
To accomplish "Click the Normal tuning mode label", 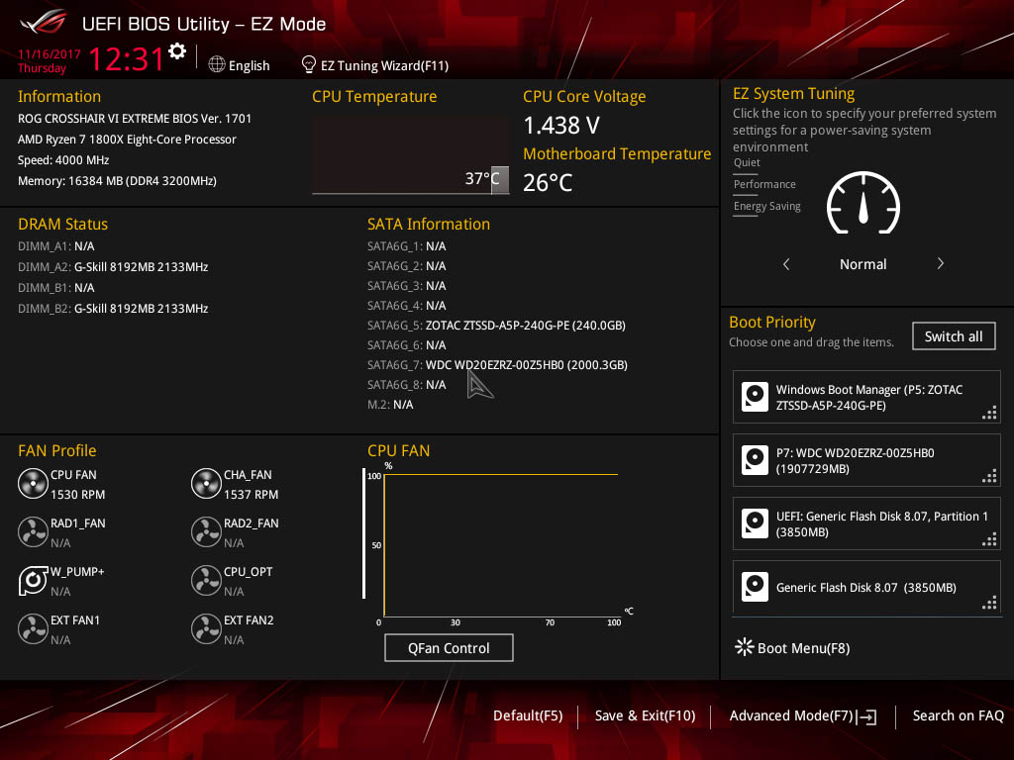I will (x=862, y=264).
